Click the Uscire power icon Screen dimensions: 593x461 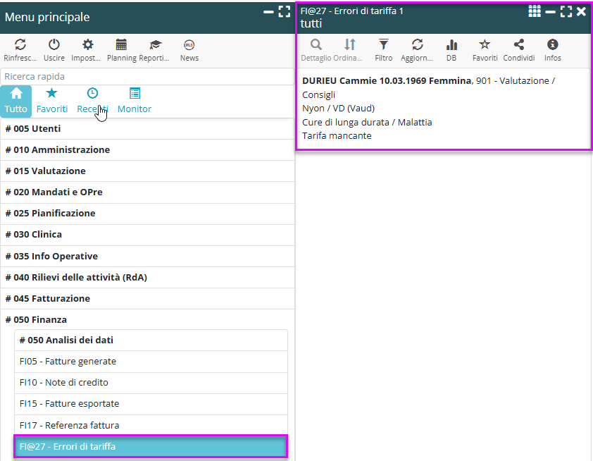(54, 44)
